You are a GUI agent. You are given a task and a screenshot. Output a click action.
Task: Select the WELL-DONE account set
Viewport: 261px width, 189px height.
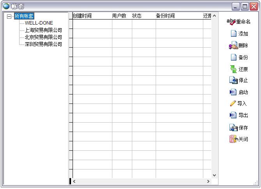[x=39, y=23]
